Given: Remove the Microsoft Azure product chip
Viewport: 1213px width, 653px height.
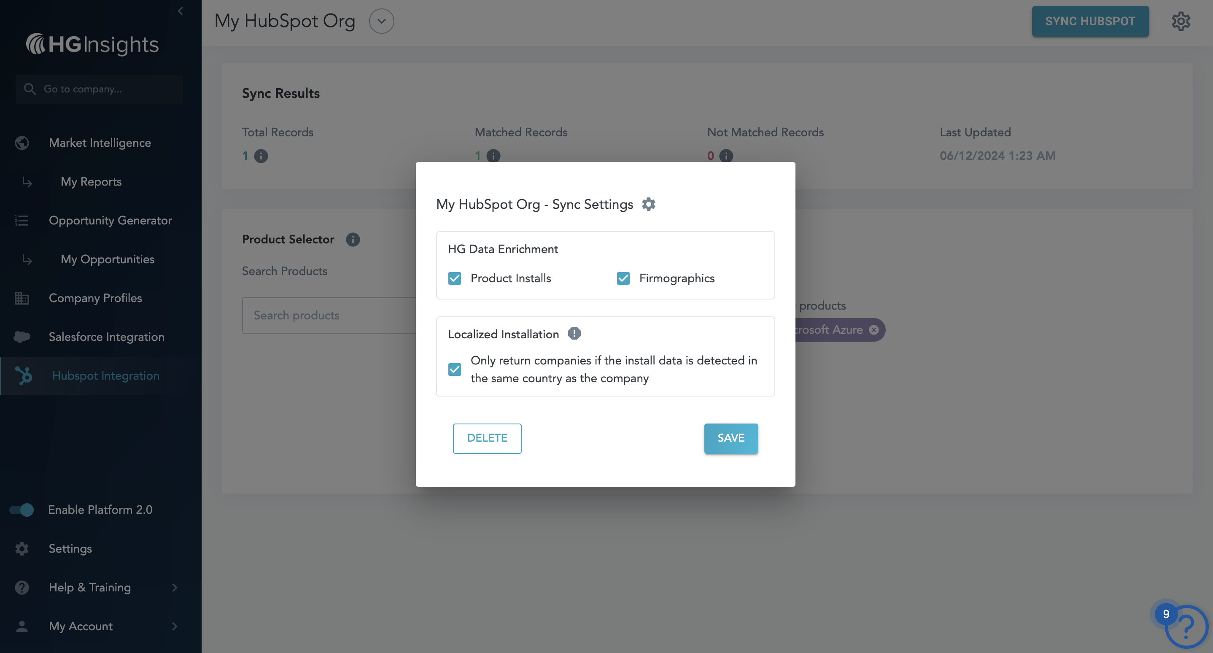Looking at the screenshot, I should pos(874,329).
